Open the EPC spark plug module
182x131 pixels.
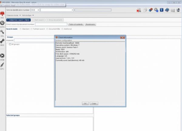click(2, 66)
